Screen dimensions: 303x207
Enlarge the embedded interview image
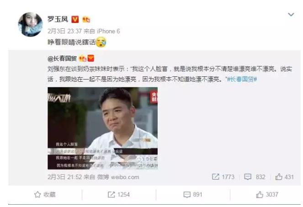click(103, 128)
